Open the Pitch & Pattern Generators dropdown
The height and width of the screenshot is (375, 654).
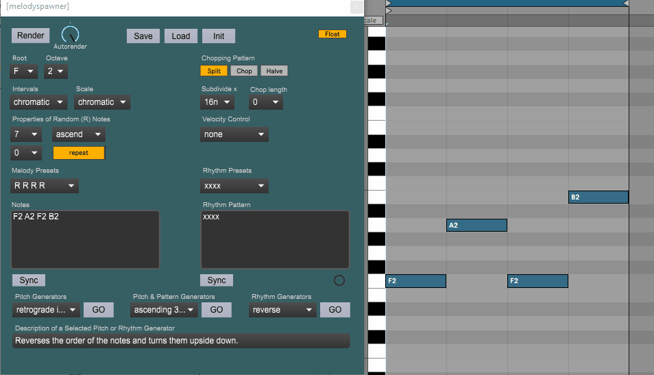[164, 310]
